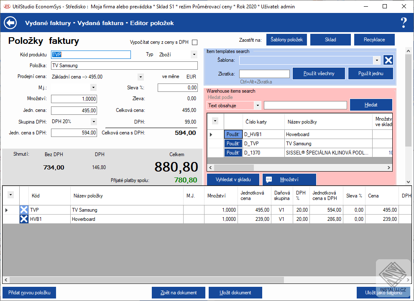The image size is (414, 301).
Task: Select the TV Samsung name cell in invoice items
Action: 127,210
